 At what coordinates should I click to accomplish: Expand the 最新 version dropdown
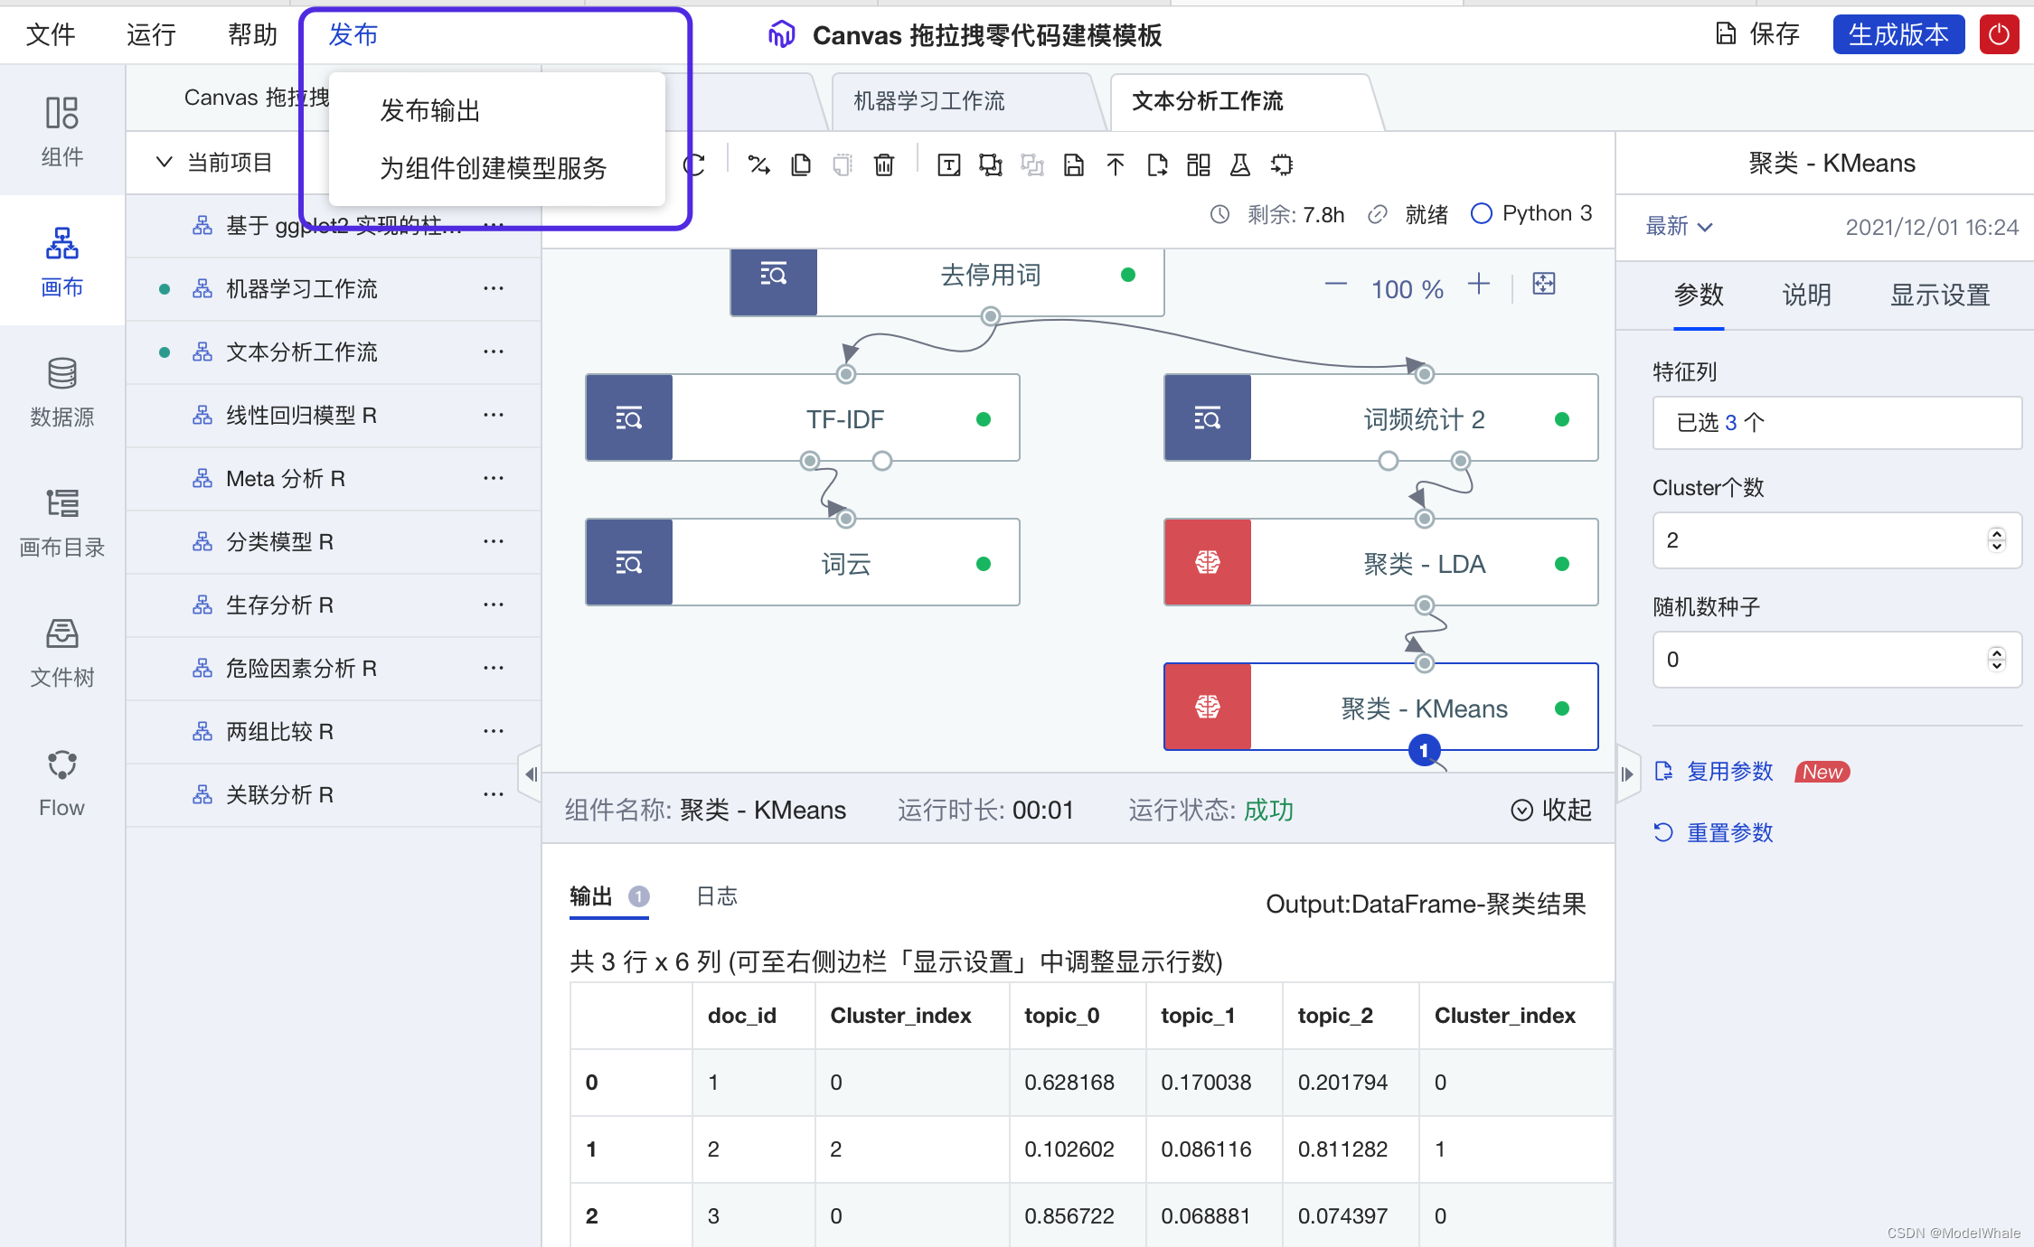[1679, 227]
